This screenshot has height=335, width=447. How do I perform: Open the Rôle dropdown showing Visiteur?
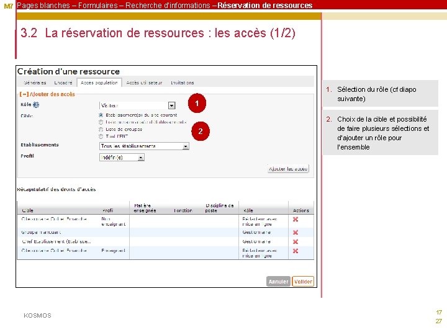pyautogui.click(x=137, y=105)
